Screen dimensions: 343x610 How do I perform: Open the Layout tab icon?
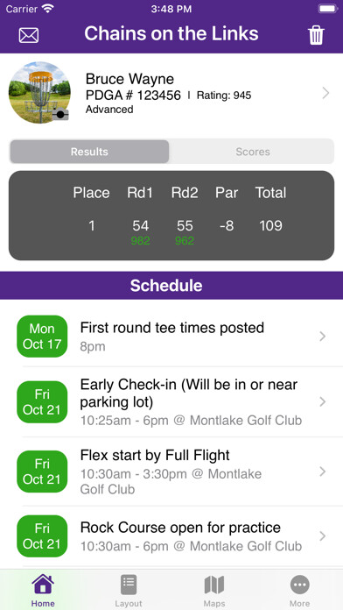pos(129,585)
